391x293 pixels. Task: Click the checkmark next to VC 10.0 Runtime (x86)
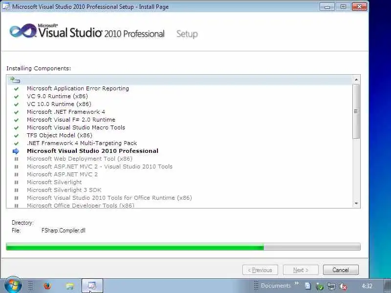16,105
